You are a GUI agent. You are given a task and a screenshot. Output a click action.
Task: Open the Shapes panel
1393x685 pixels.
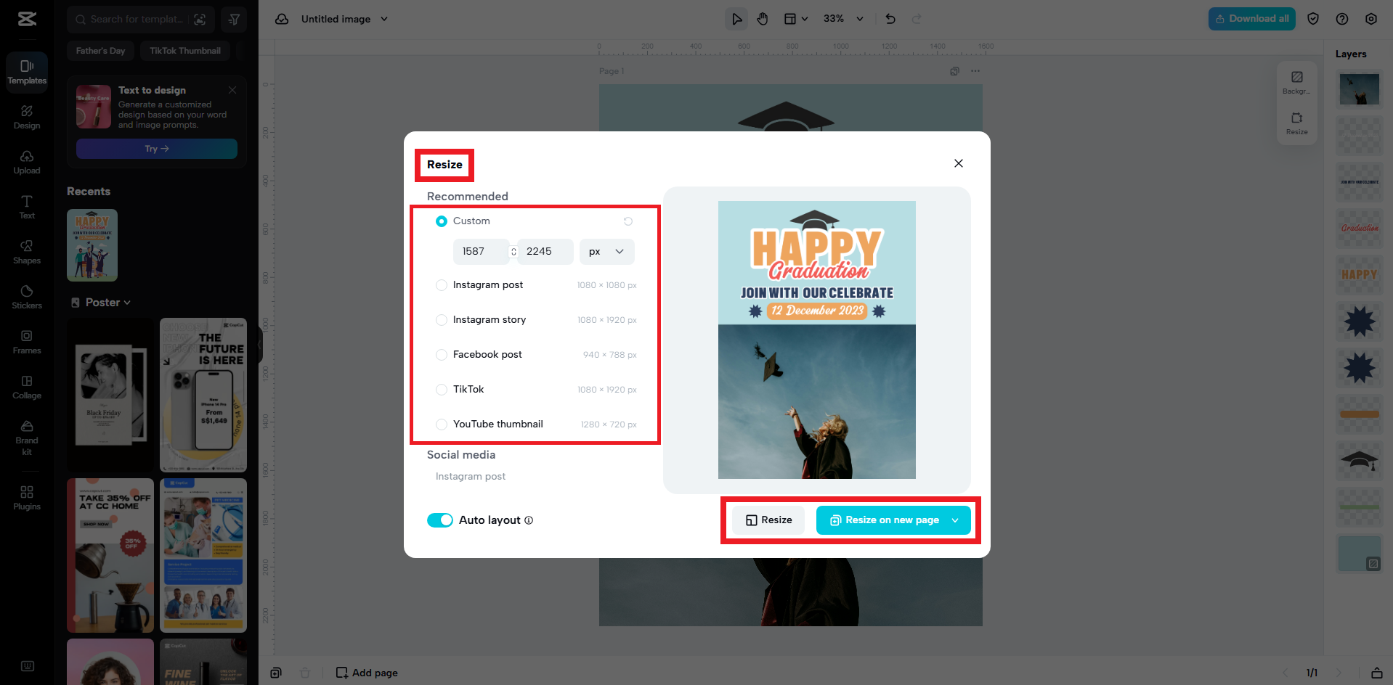(27, 253)
